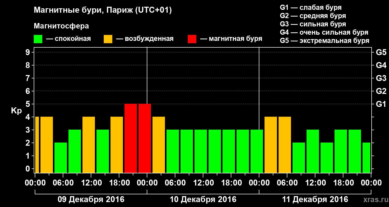Click '12:00' time label for 11 December
389x207 pixels.
tap(315, 183)
